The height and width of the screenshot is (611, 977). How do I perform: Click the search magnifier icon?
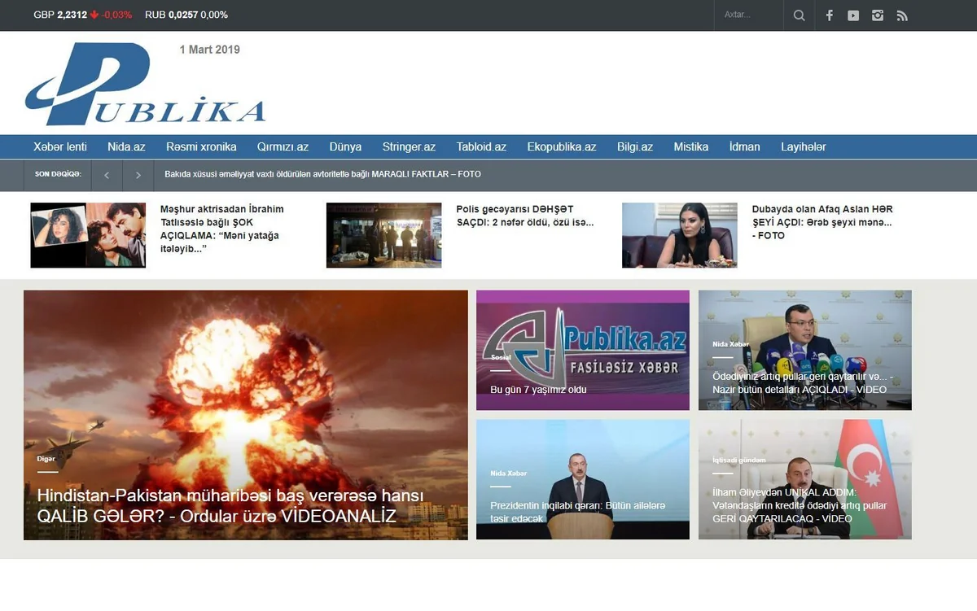(799, 15)
